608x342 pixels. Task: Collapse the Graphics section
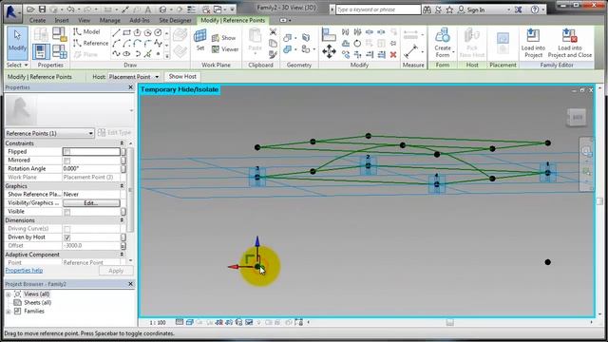[122, 186]
